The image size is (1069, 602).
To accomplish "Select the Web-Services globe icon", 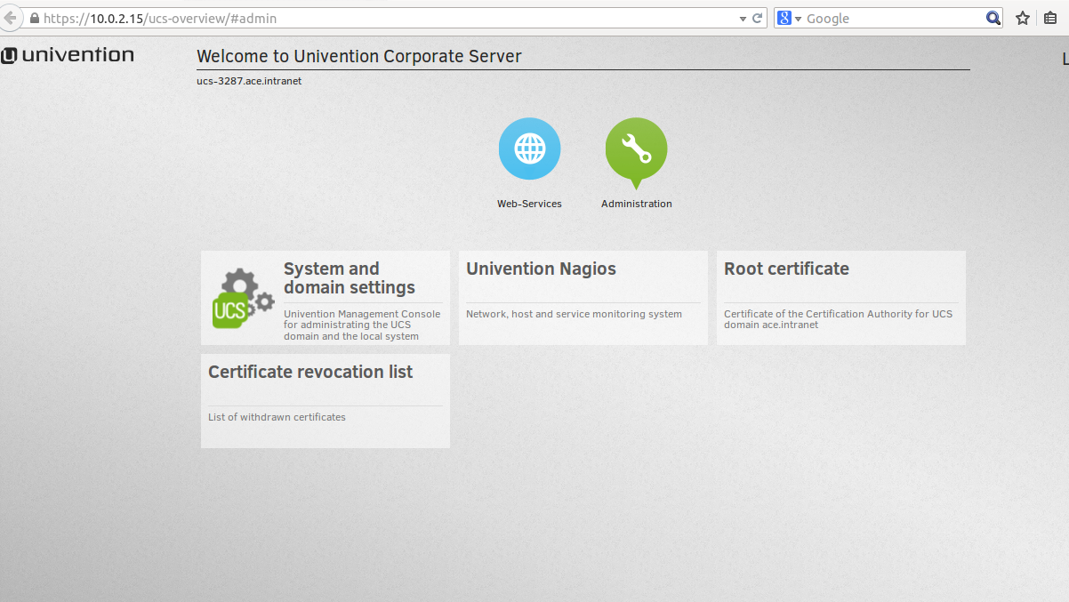I will point(529,148).
